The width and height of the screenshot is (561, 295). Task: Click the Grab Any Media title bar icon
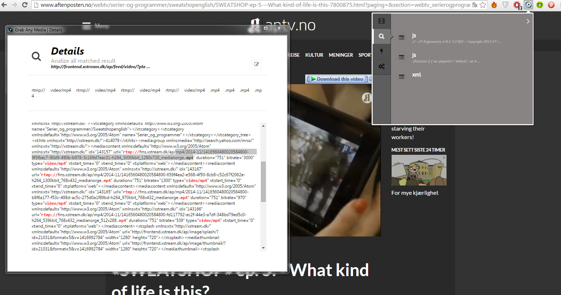[x=10, y=30]
